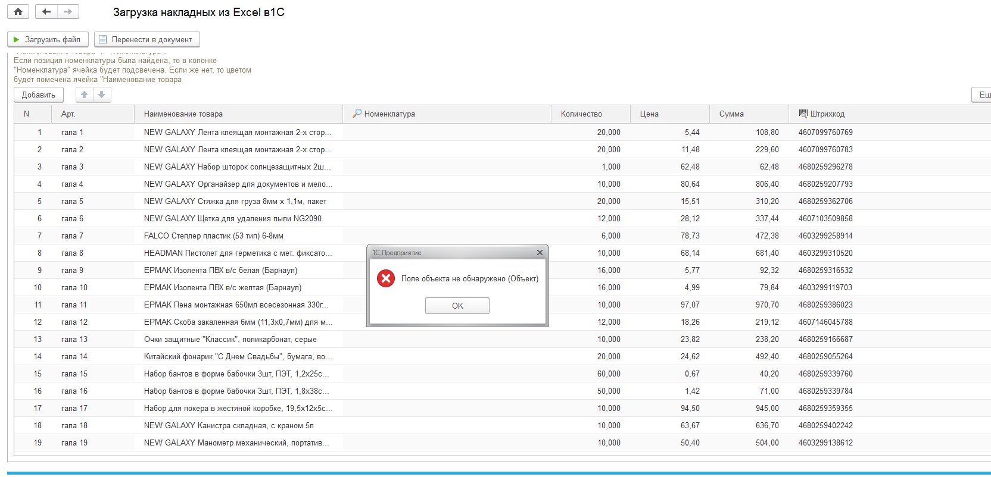Select 'NEW GALAXY Щетка для удаления пыли NG2090'
This screenshot has width=991, height=477.
(x=238, y=218)
